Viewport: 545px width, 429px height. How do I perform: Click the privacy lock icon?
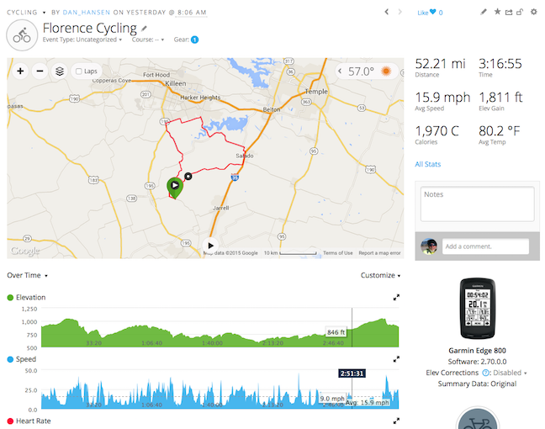[x=520, y=12]
